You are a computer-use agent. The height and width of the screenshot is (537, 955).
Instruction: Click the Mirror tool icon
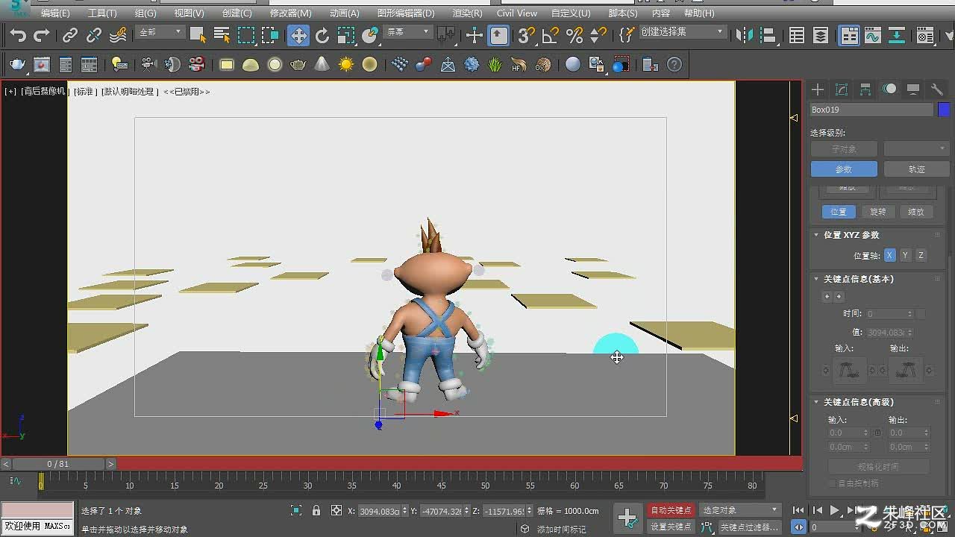click(x=744, y=35)
